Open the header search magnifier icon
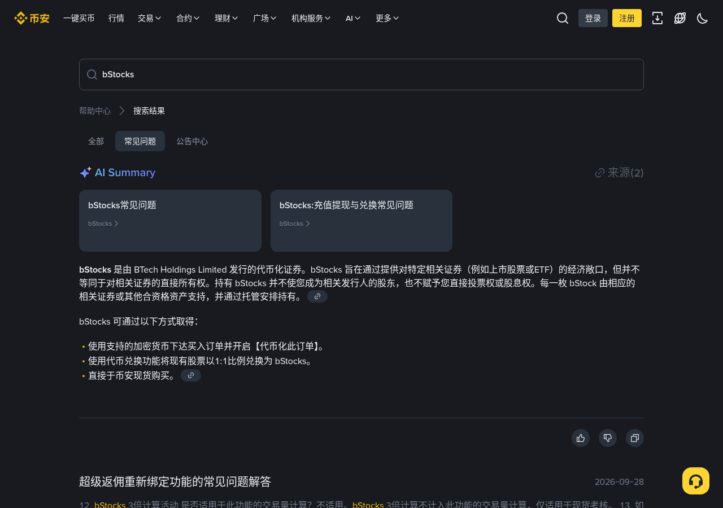Image resolution: width=723 pixels, height=508 pixels. (x=563, y=18)
